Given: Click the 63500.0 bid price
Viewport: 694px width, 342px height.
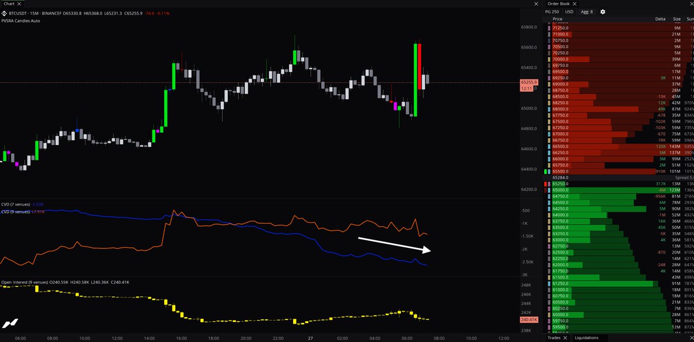Looking at the screenshot, I should click(x=560, y=228).
